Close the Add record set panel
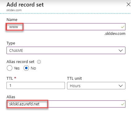 pyautogui.click(x=129, y=4)
